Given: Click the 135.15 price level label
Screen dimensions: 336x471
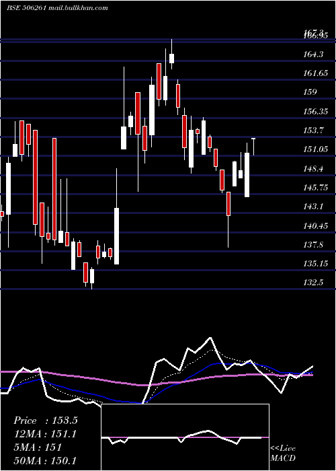Looking at the screenshot, I should [316, 264].
